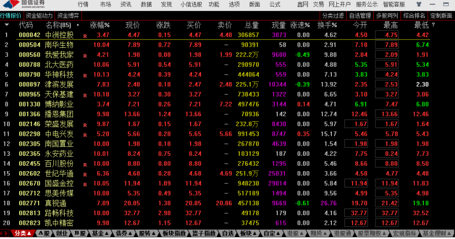Open the 公式 menu

[275, 4]
